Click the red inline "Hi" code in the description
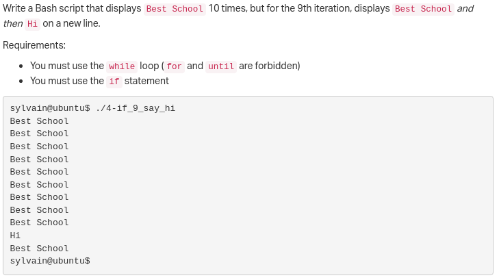The height and width of the screenshot is (280, 499). pos(32,24)
